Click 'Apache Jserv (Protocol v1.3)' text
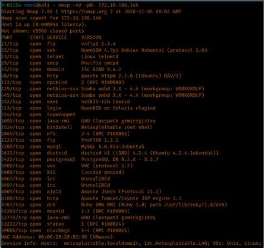This screenshot has width=264, height=248. (121, 192)
